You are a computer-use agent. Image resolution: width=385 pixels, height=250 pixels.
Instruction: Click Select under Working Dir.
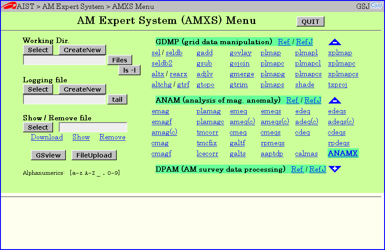(x=38, y=50)
